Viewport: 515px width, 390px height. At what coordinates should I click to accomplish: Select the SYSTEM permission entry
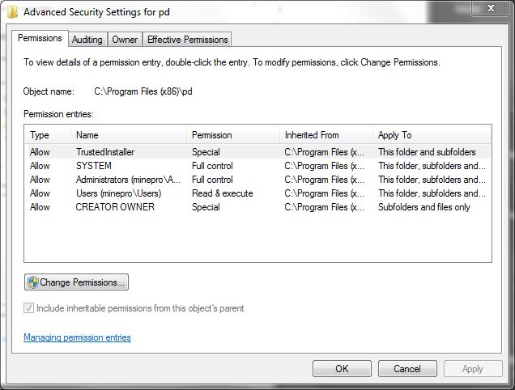94,166
